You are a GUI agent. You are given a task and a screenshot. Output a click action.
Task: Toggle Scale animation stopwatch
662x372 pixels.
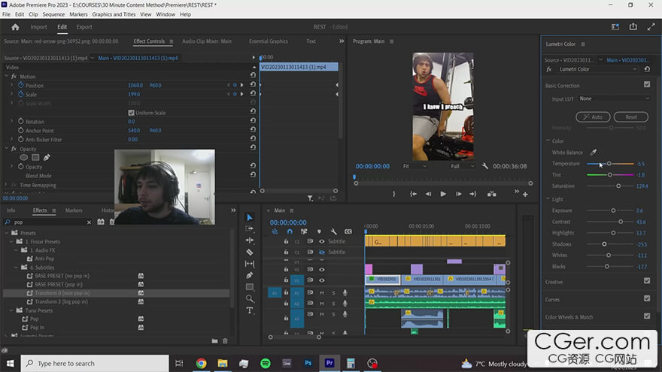pyautogui.click(x=21, y=94)
